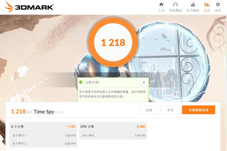The width and height of the screenshot is (227, 151).
Task: Open the benchmark tests gauge icon
Action: tap(175, 5)
